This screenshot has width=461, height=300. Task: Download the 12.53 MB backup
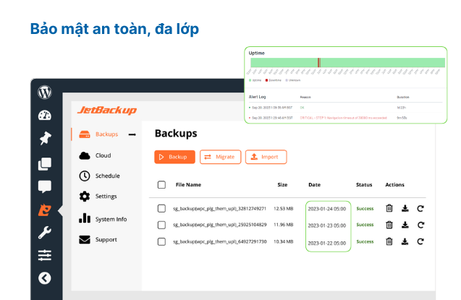pyautogui.click(x=405, y=208)
